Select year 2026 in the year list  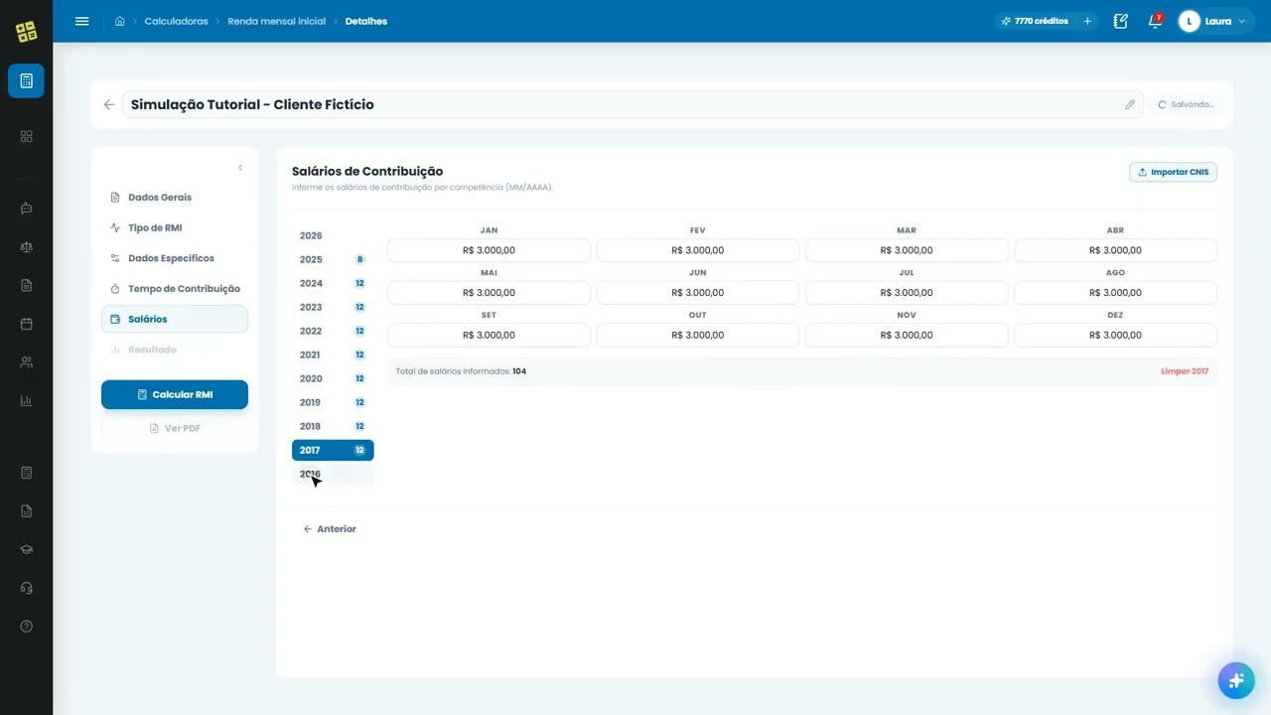point(333,235)
